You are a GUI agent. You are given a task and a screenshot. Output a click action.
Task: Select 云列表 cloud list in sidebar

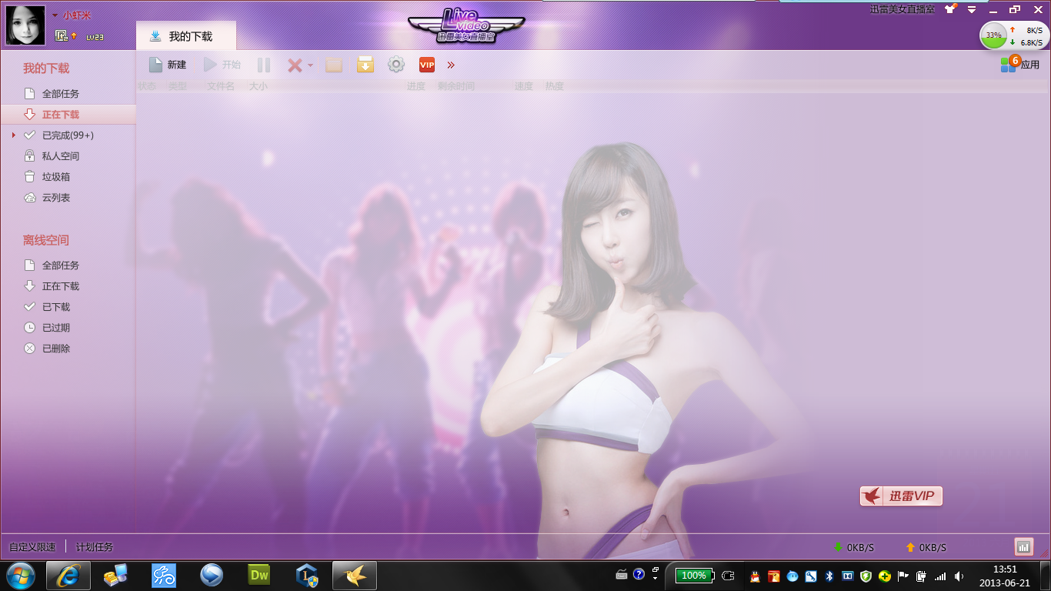pos(55,198)
